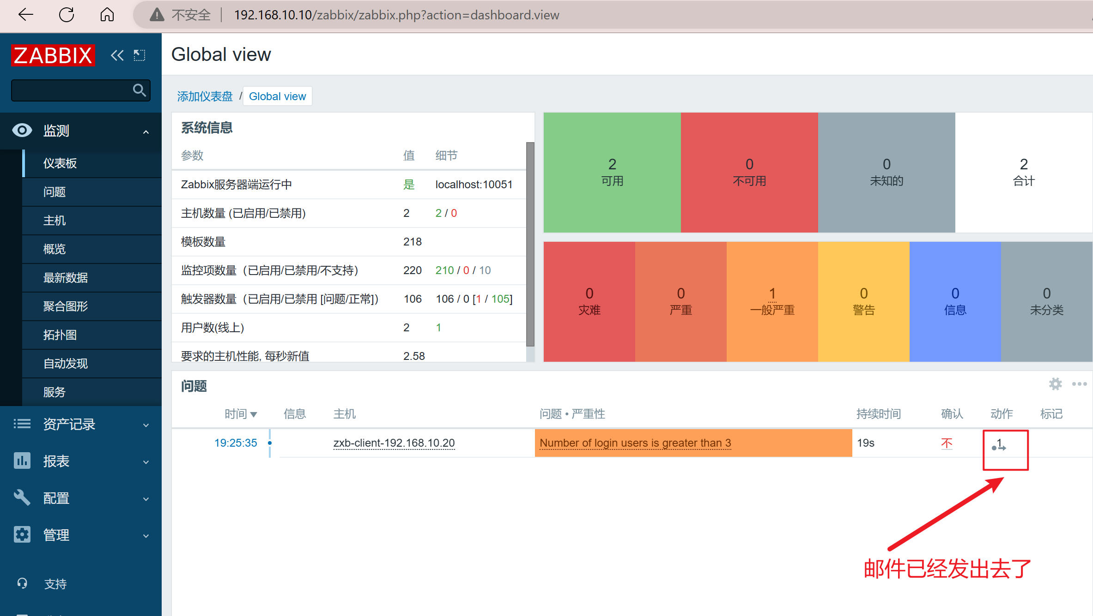Click 系统信息 widget title
This screenshot has height=616, width=1093.
206,127
